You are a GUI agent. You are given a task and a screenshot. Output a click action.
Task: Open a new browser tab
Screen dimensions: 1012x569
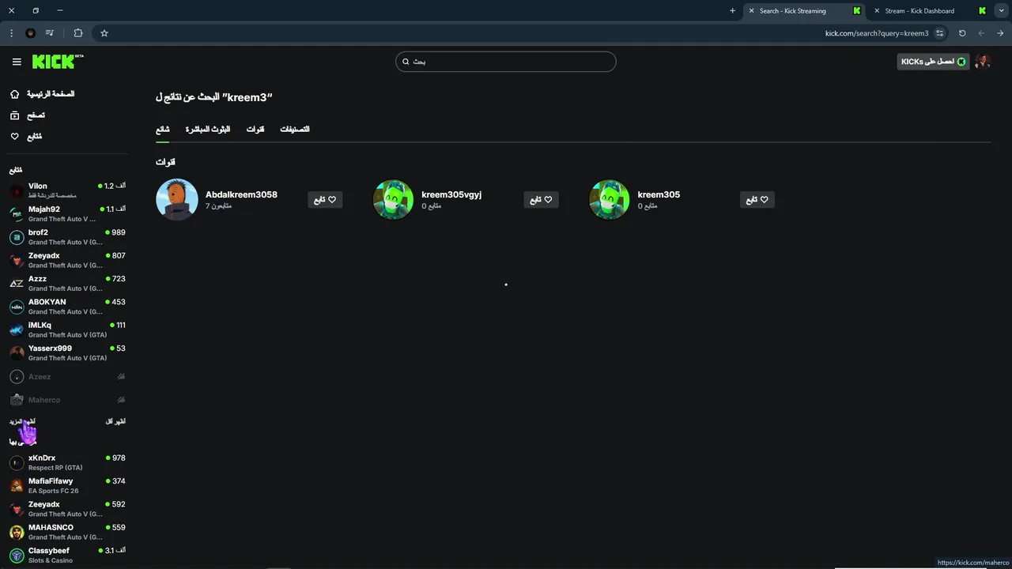click(732, 11)
